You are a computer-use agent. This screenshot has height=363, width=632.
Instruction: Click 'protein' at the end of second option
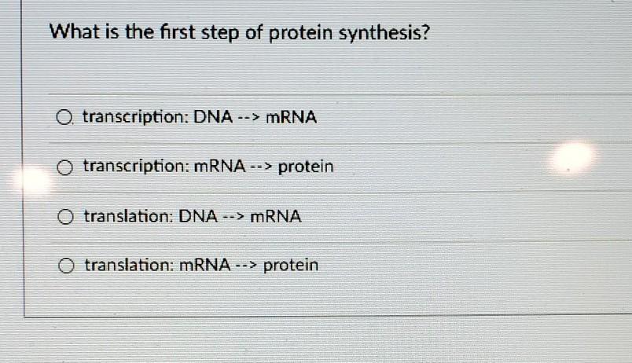click(x=306, y=167)
